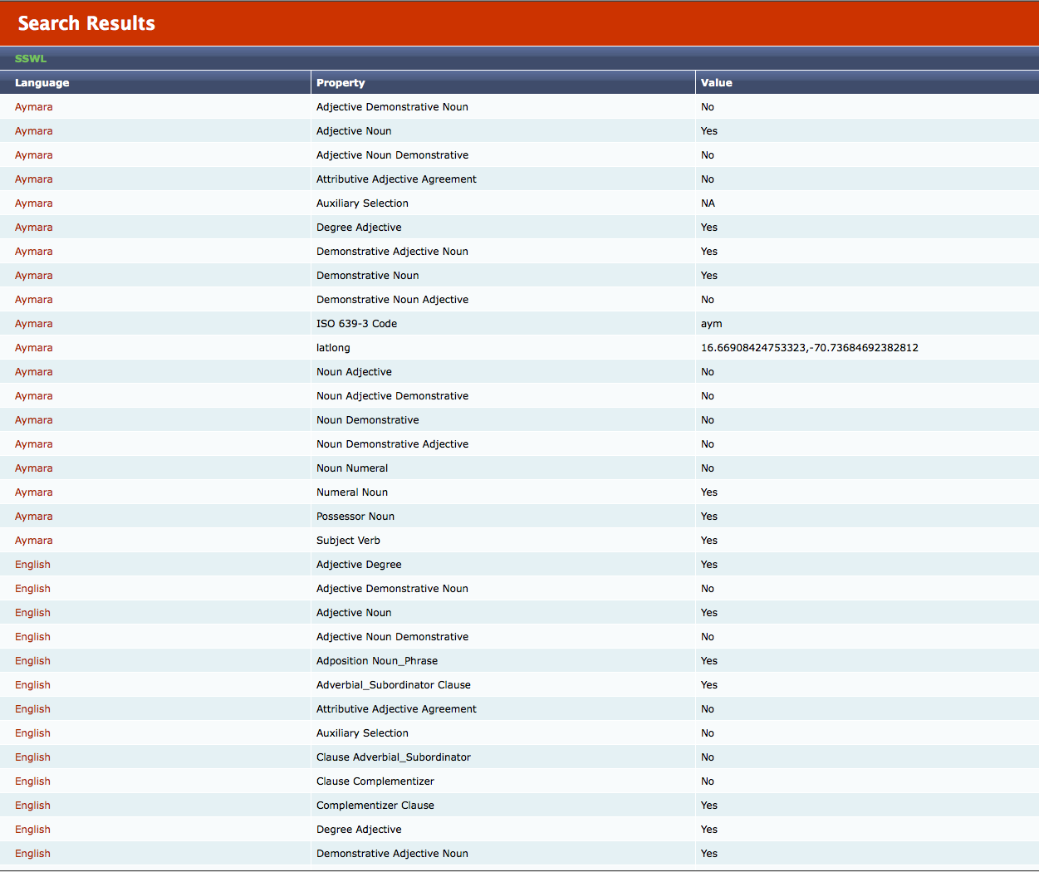Open English link in Adjective Degree row

point(32,565)
